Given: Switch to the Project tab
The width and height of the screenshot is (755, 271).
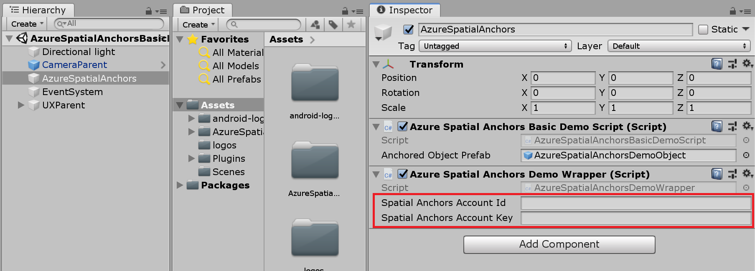Looking at the screenshot, I should click(203, 10).
